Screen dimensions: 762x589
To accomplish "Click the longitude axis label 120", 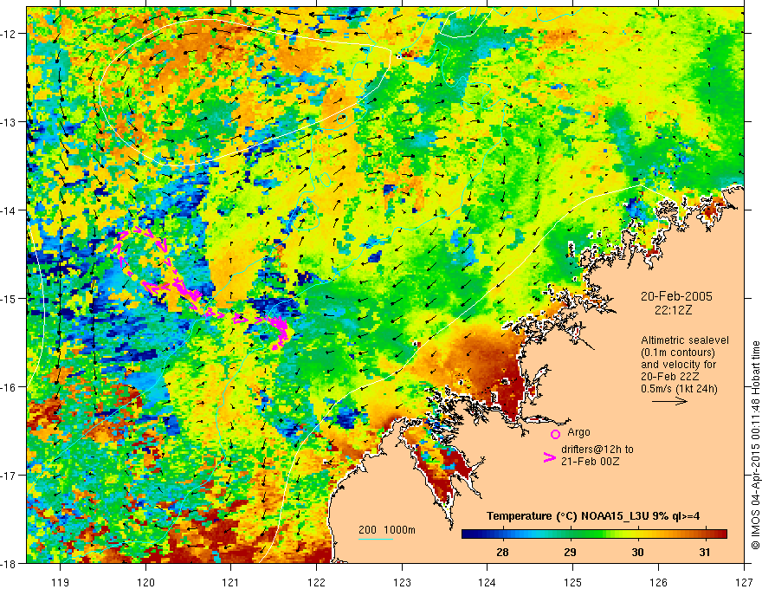I will pos(145,582).
